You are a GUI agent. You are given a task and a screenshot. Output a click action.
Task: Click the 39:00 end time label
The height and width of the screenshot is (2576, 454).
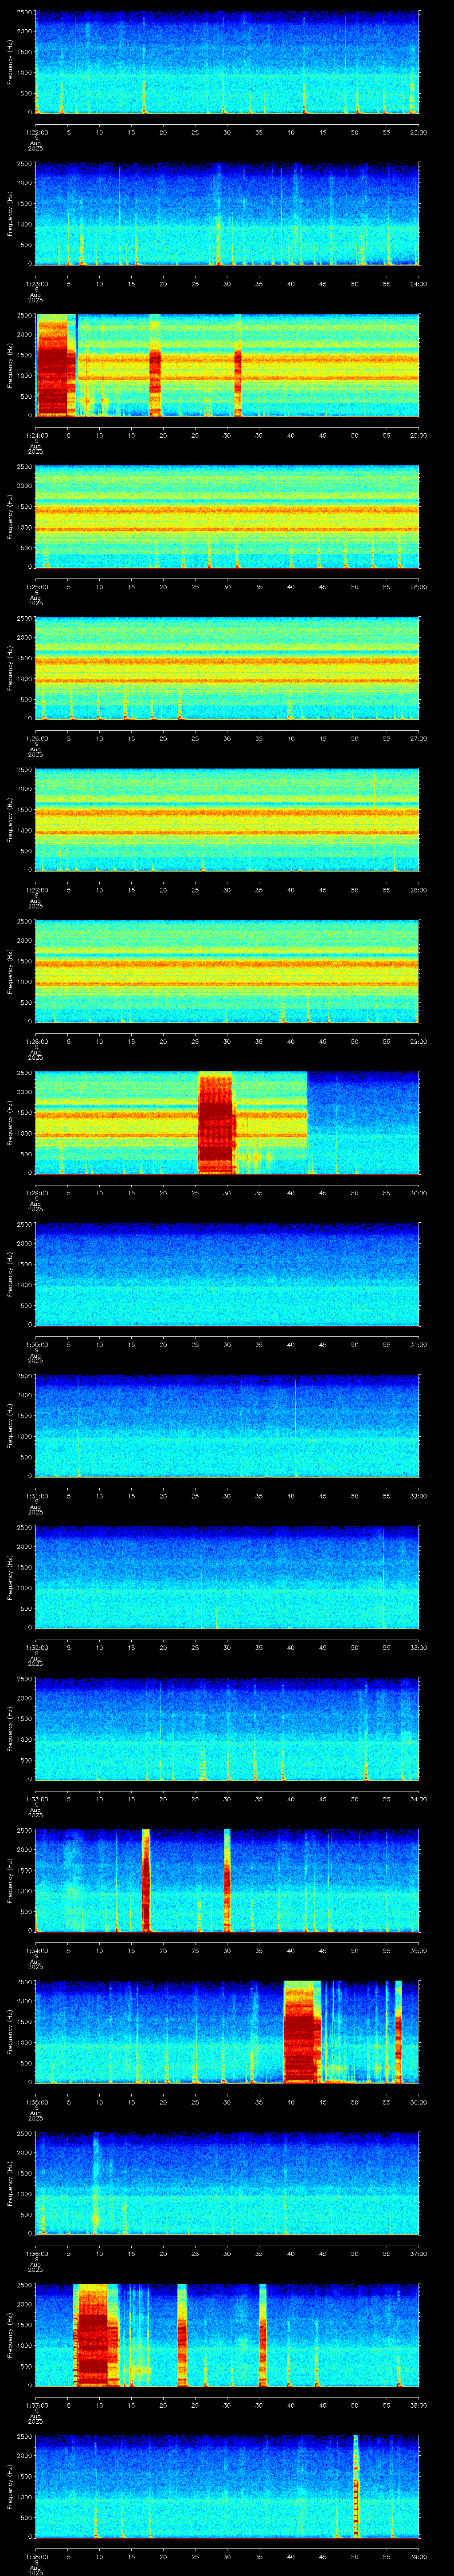point(418,2556)
